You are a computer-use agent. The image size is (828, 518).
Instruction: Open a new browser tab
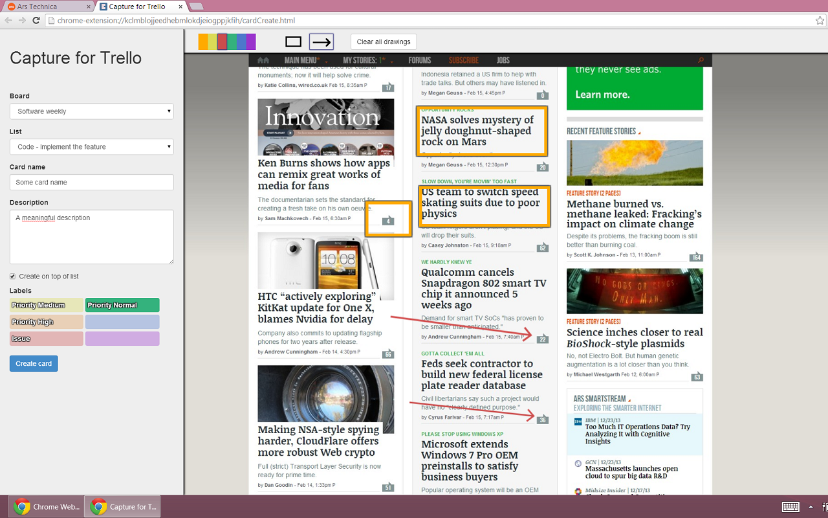196,6
